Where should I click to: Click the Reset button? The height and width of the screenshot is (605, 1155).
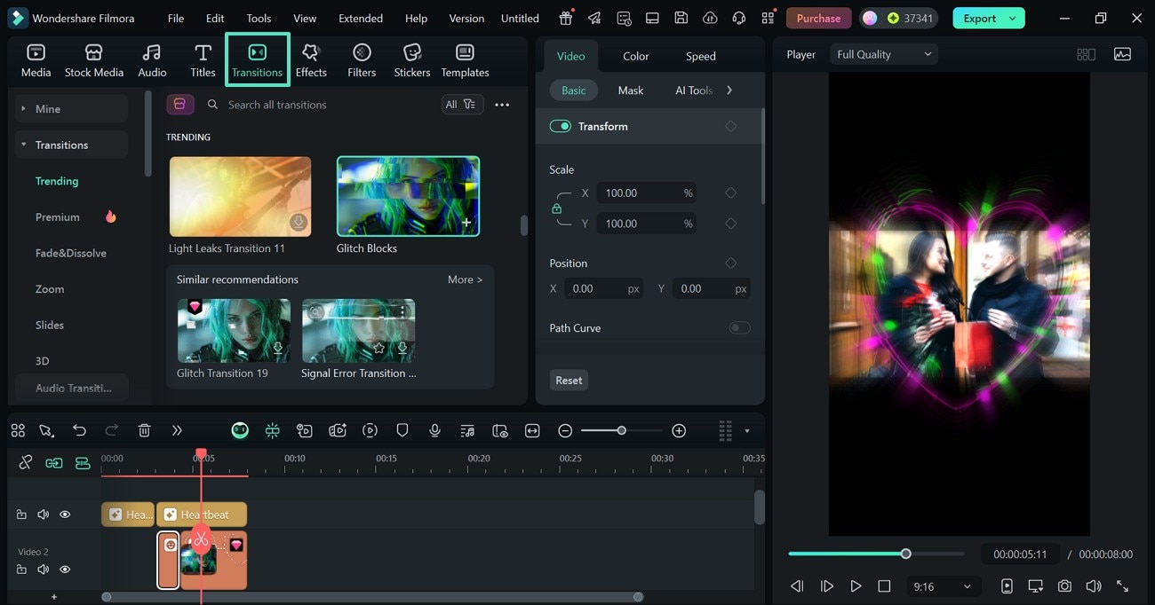(x=568, y=380)
